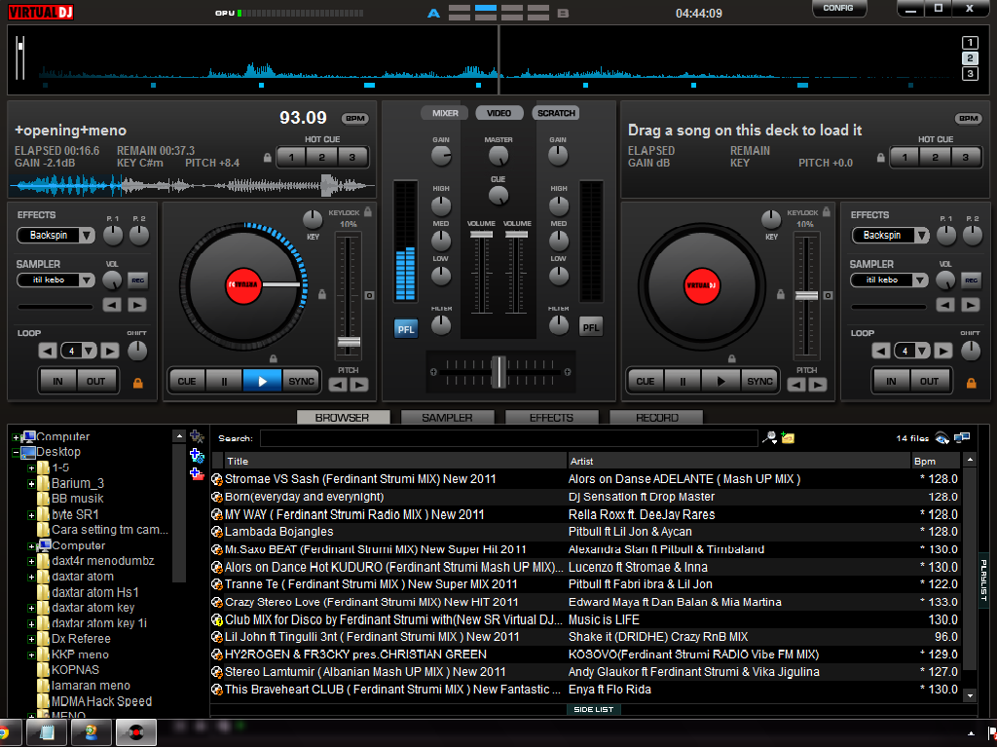The width and height of the screenshot is (997, 748).
Task: Click the left deck SYNC button
Action: point(301,381)
